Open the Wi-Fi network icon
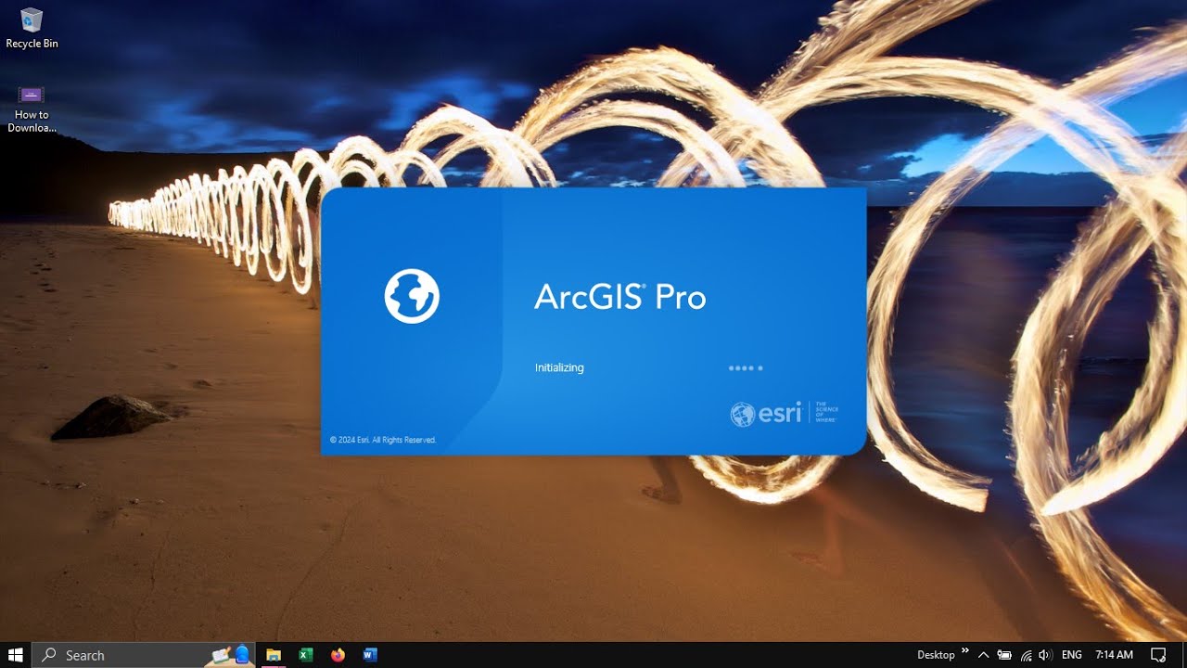This screenshot has height=668, width=1187. tap(1027, 655)
